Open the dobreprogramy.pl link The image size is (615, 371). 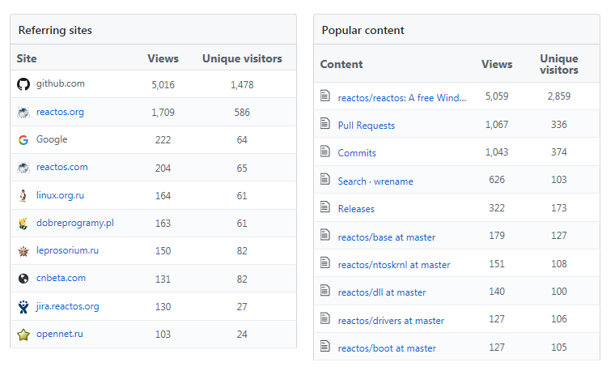[75, 223]
